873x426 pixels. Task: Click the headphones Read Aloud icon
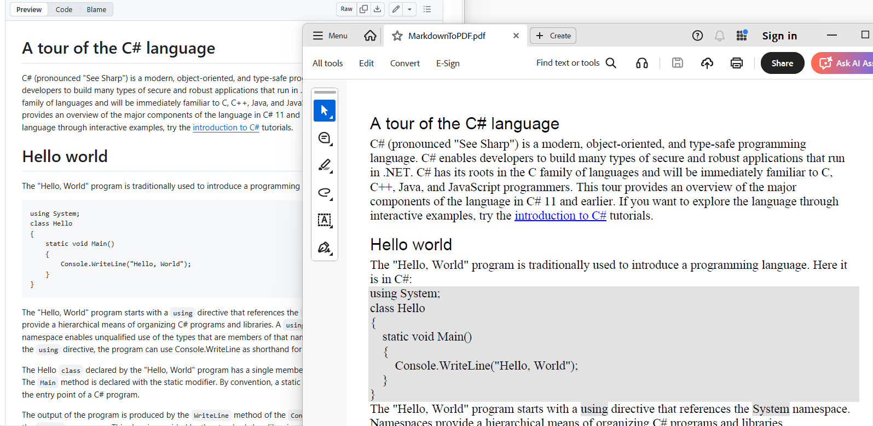pos(642,63)
